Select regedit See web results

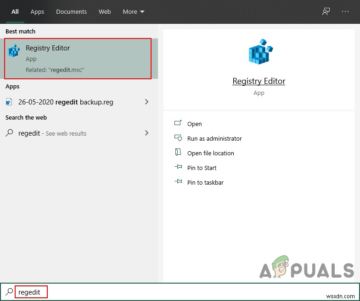click(x=52, y=133)
